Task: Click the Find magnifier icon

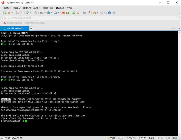Action: (x=36, y=13)
